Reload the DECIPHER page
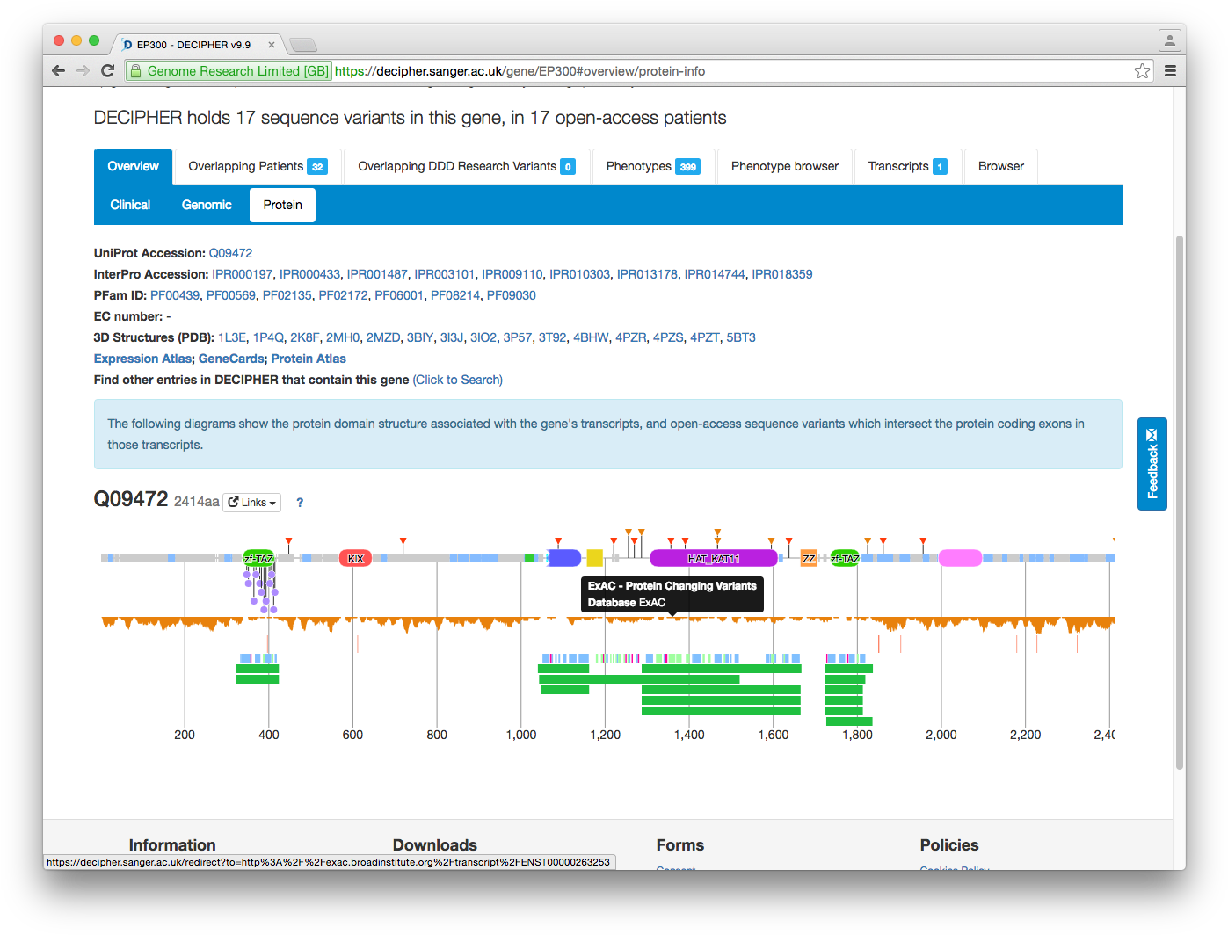The width and height of the screenshot is (1228, 935). (x=107, y=71)
